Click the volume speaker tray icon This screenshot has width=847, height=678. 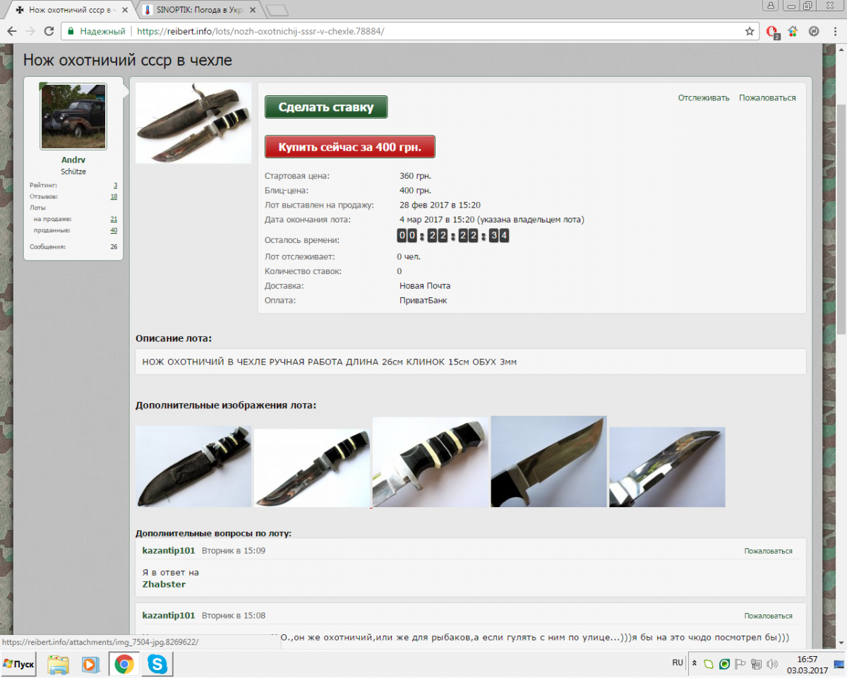click(x=772, y=664)
